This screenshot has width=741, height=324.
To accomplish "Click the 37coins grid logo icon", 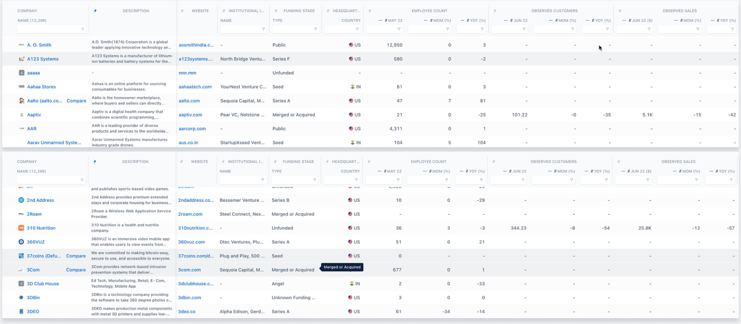I will [21, 256].
